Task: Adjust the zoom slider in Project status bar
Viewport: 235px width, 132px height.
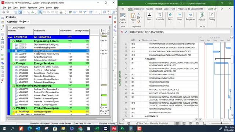Action: (221, 123)
